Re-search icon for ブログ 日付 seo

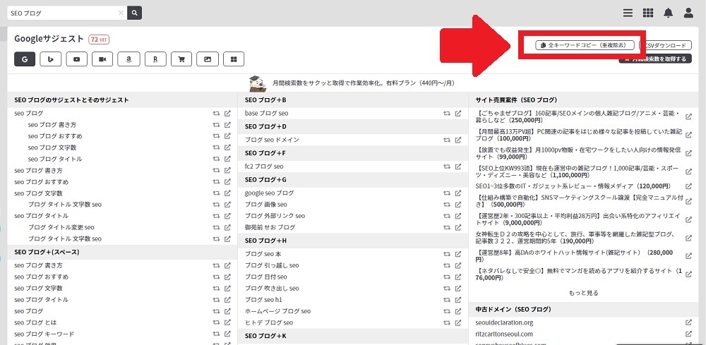point(447,277)
